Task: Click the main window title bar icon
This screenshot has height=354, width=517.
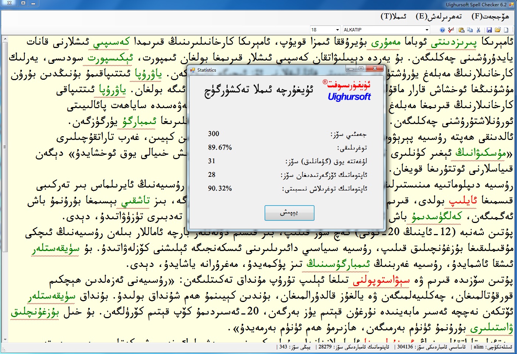Action: [x=511, y=4]
